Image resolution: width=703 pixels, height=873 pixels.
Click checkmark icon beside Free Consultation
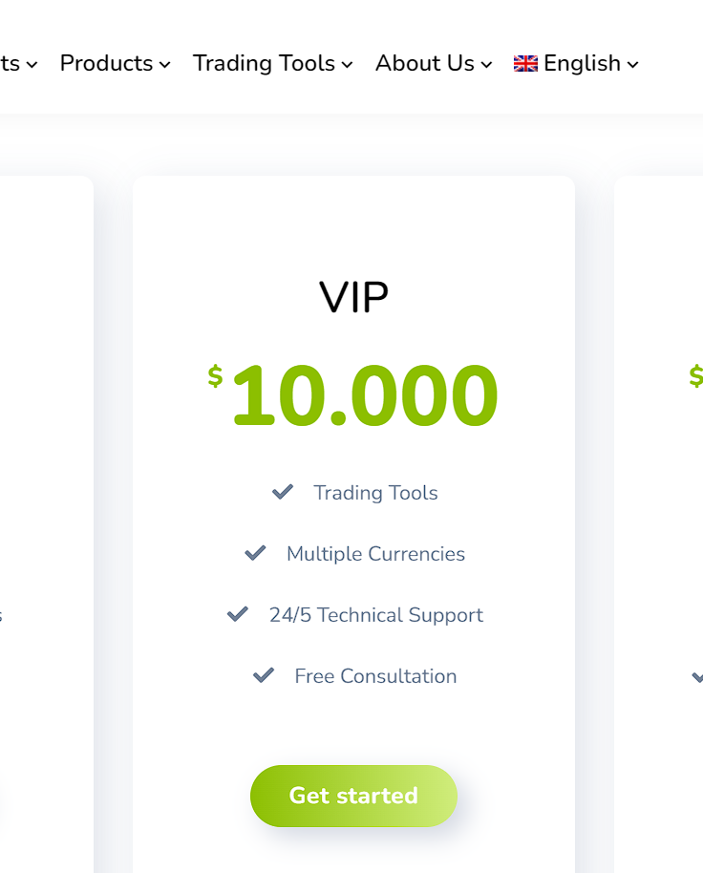tap(264, 675)
